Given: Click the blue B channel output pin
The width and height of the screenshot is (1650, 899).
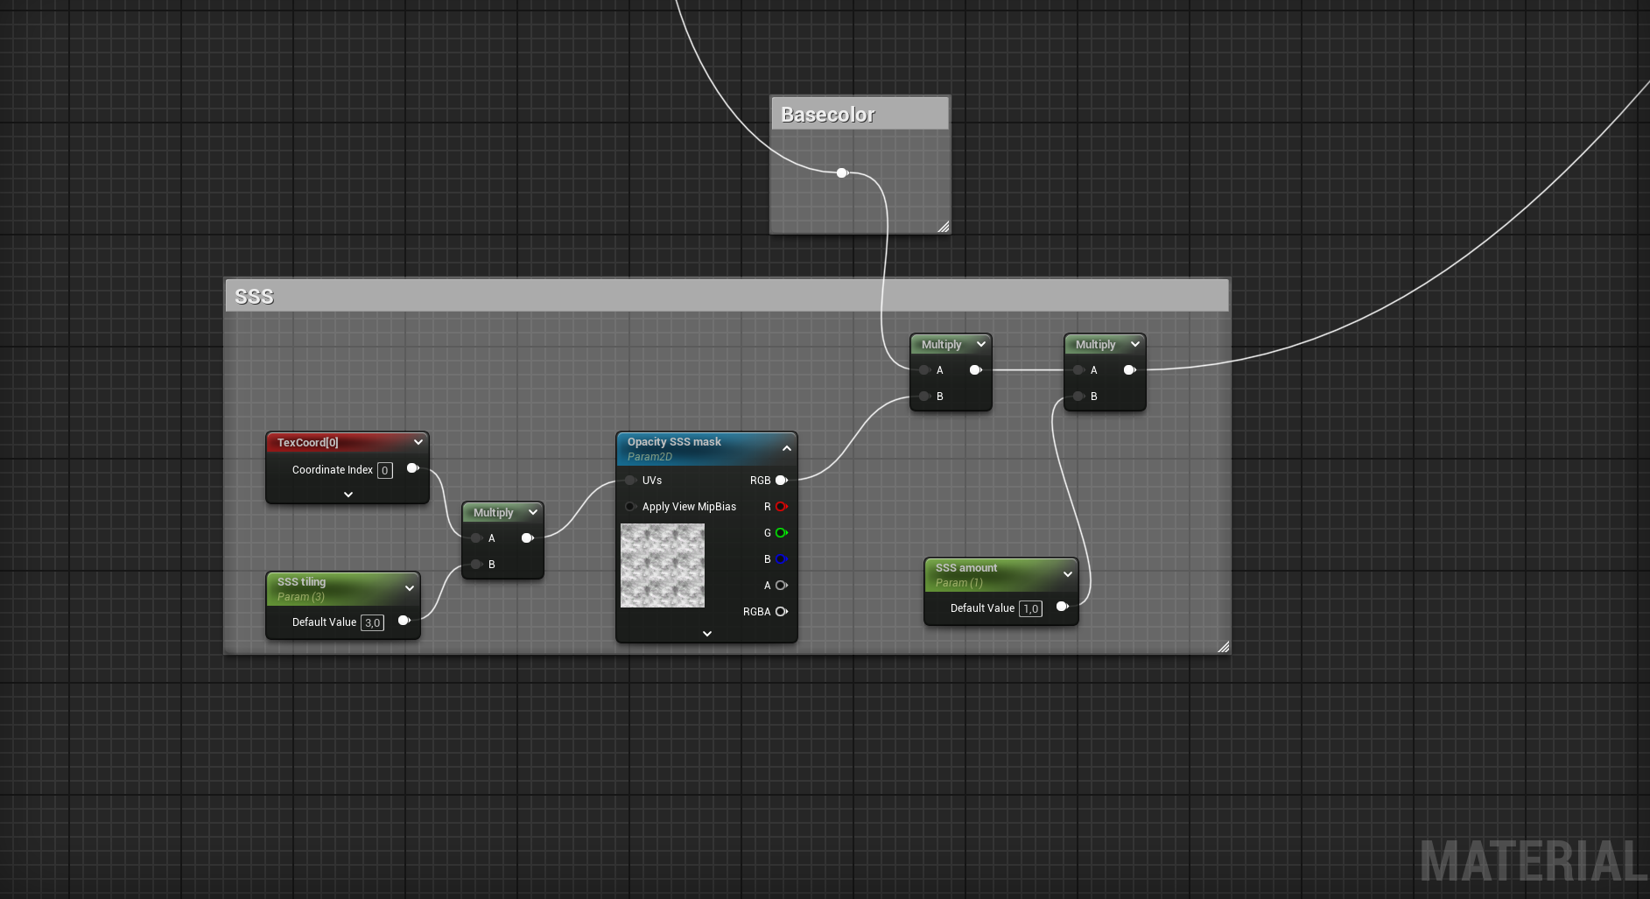Looking at the screenshot, I should [x=781, y=559].
